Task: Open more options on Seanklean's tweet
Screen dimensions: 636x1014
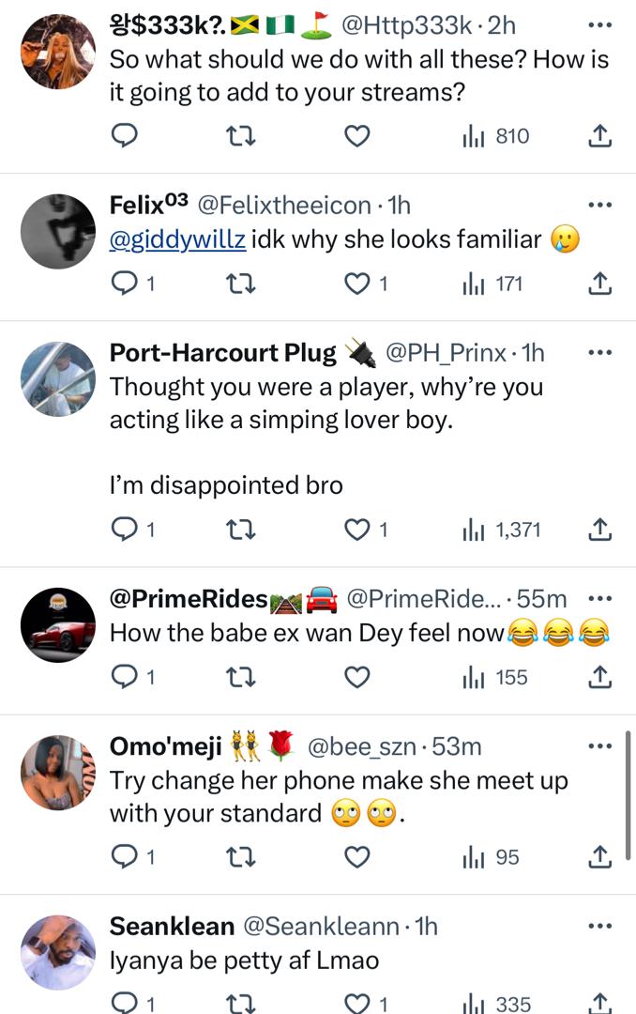Action: (x=598, y=926)
